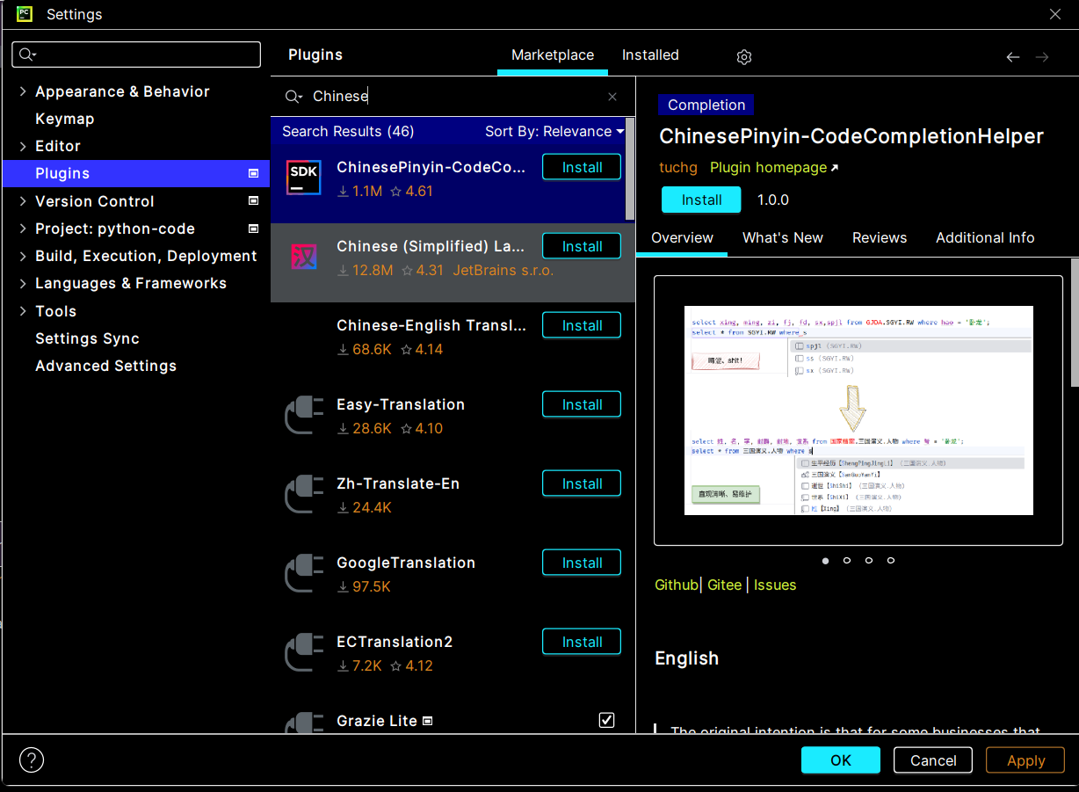The width and height of the screenshot is (1079, 792).
Task: Expand the Tools settings node
Action: (23, 311)
